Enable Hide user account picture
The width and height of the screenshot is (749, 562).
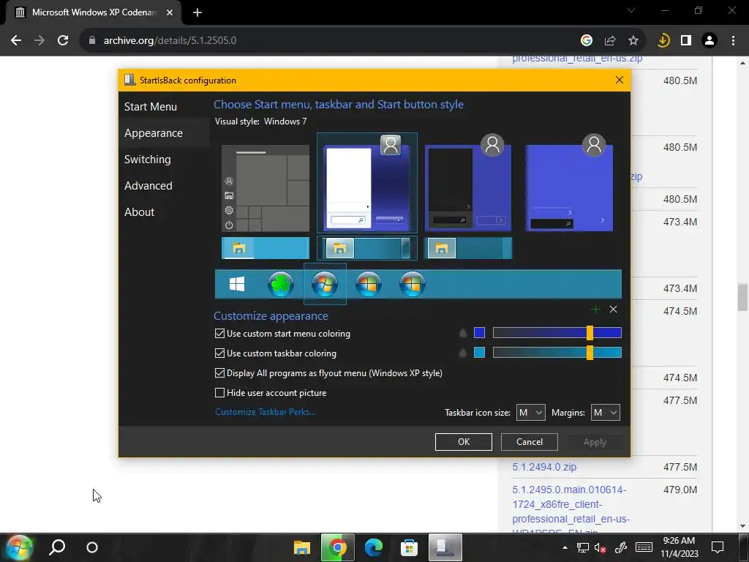(x=219, y=393)
